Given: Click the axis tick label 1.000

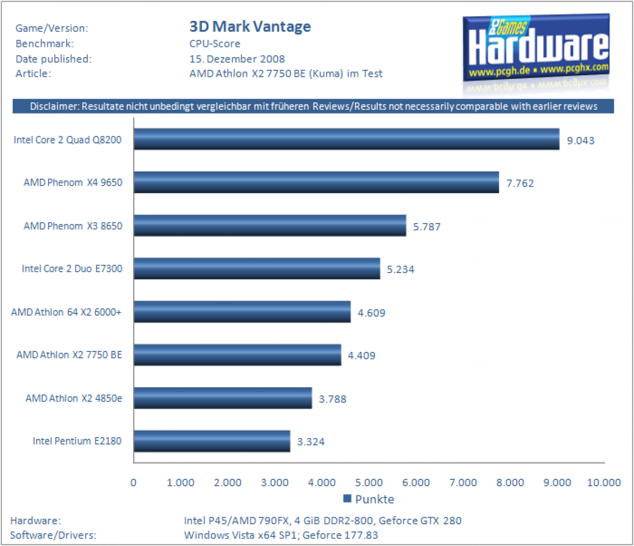Looking at the screenshot, I should [180, 483].
